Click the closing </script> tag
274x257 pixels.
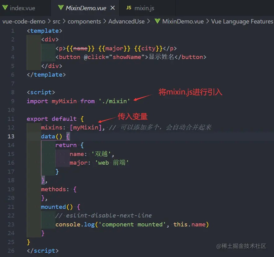(43, 251)
